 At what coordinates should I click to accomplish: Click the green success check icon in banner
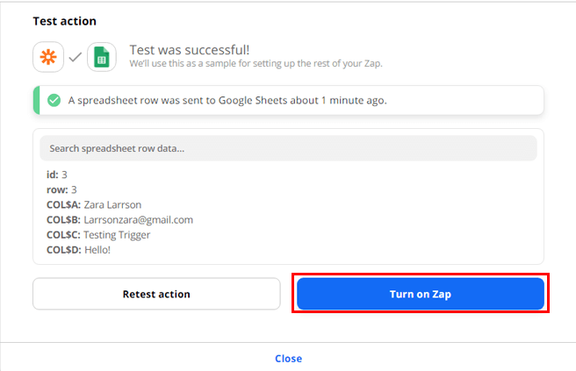click(54, 100)
